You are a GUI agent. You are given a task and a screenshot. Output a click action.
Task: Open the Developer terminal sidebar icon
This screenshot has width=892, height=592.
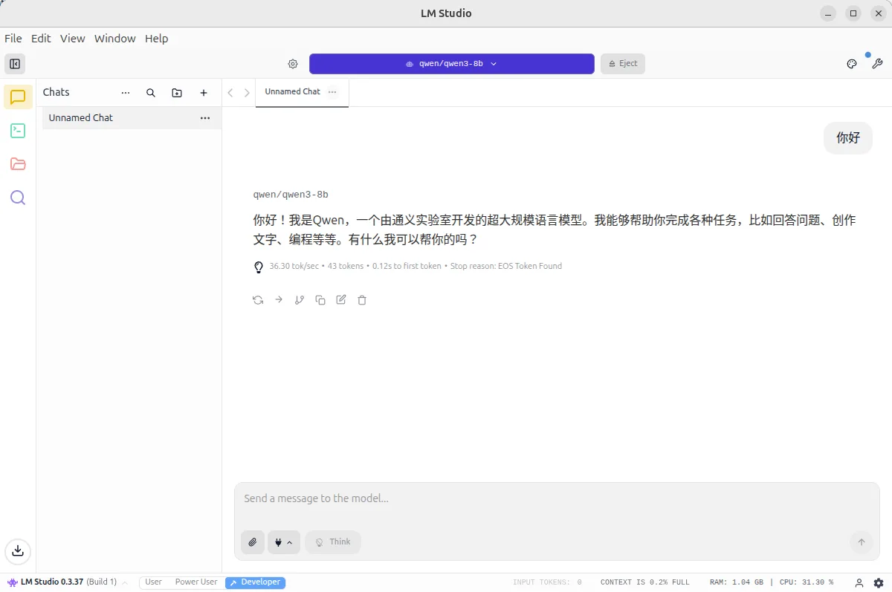click(18, 131)
